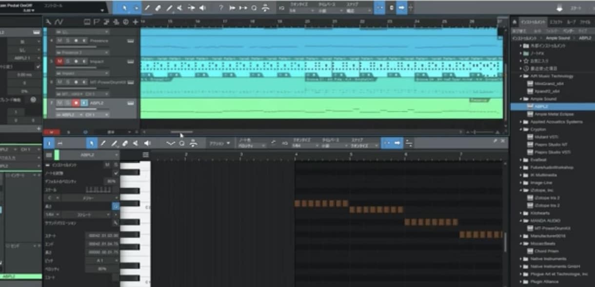Collapse the Ample Sound folder
Image resolution: width=595 pixels, height=287 pixels.
point(521,99)
